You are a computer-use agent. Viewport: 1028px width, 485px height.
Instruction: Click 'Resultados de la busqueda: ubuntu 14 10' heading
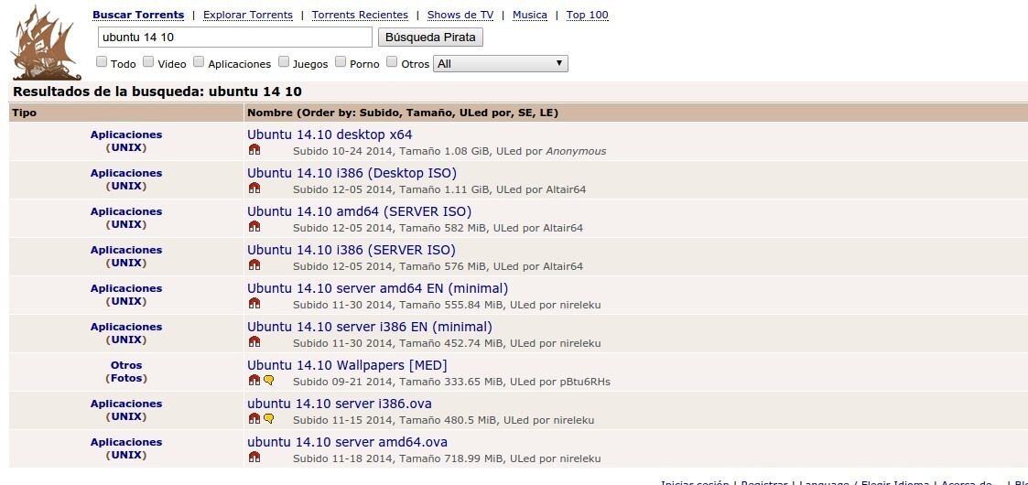(x=157, y=92)
